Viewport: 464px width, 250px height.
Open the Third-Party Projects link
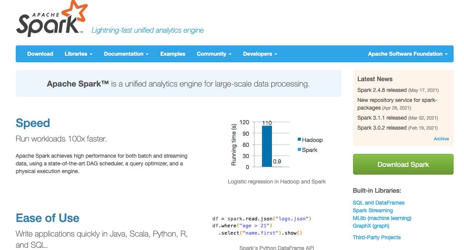pyautogui.click(x=377, y=237)
